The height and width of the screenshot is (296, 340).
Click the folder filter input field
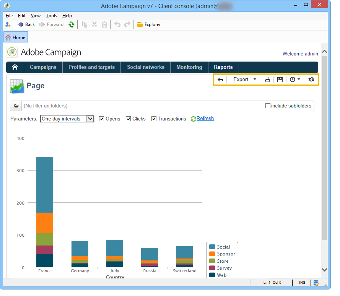(142, 106)
